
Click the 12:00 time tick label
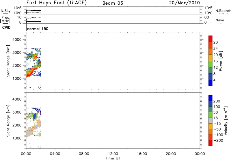pos(113,154)
